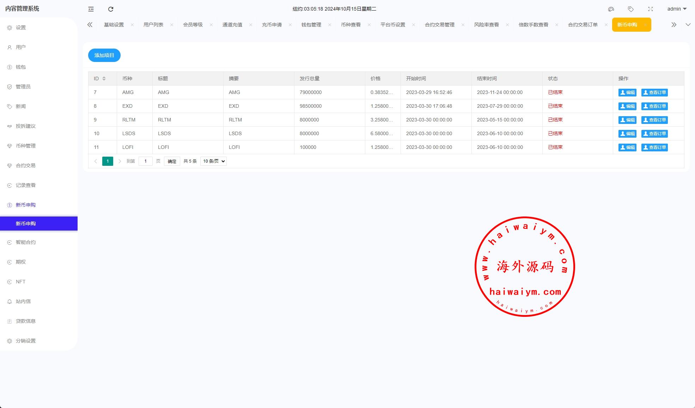Click 查看订单 for the LOFI row
695x408 pixels.
pos(654,147)
